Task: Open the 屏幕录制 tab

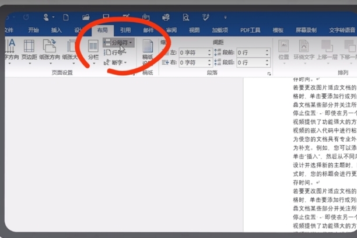Action: [x=306, y=30]
